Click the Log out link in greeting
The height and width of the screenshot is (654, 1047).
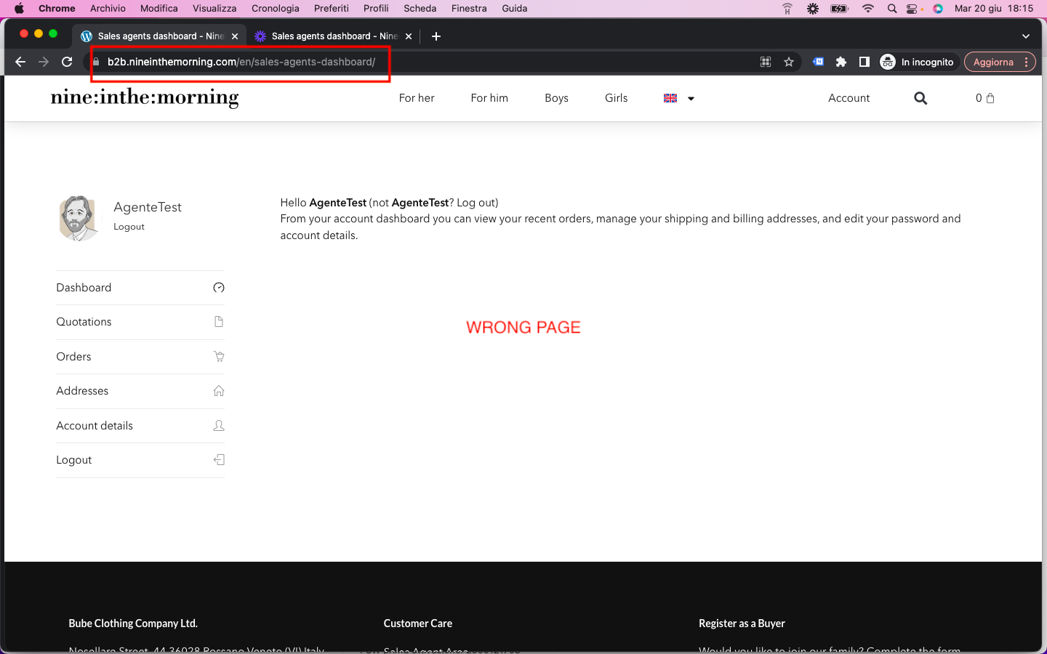[476, 203]
